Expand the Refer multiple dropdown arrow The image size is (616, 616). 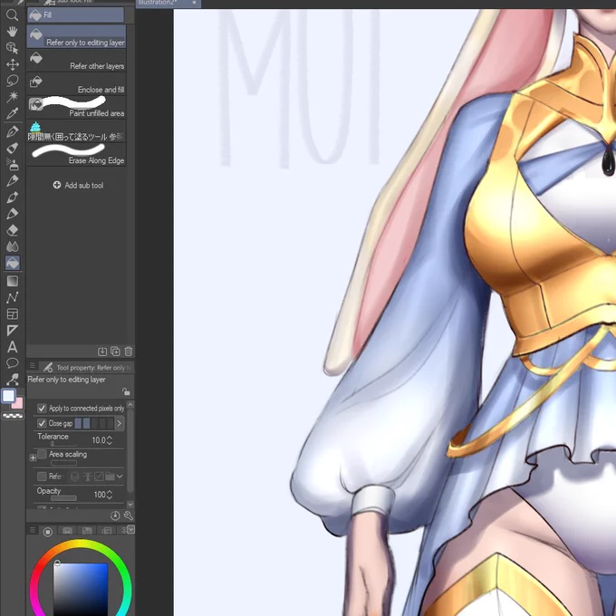click(120, 476)
